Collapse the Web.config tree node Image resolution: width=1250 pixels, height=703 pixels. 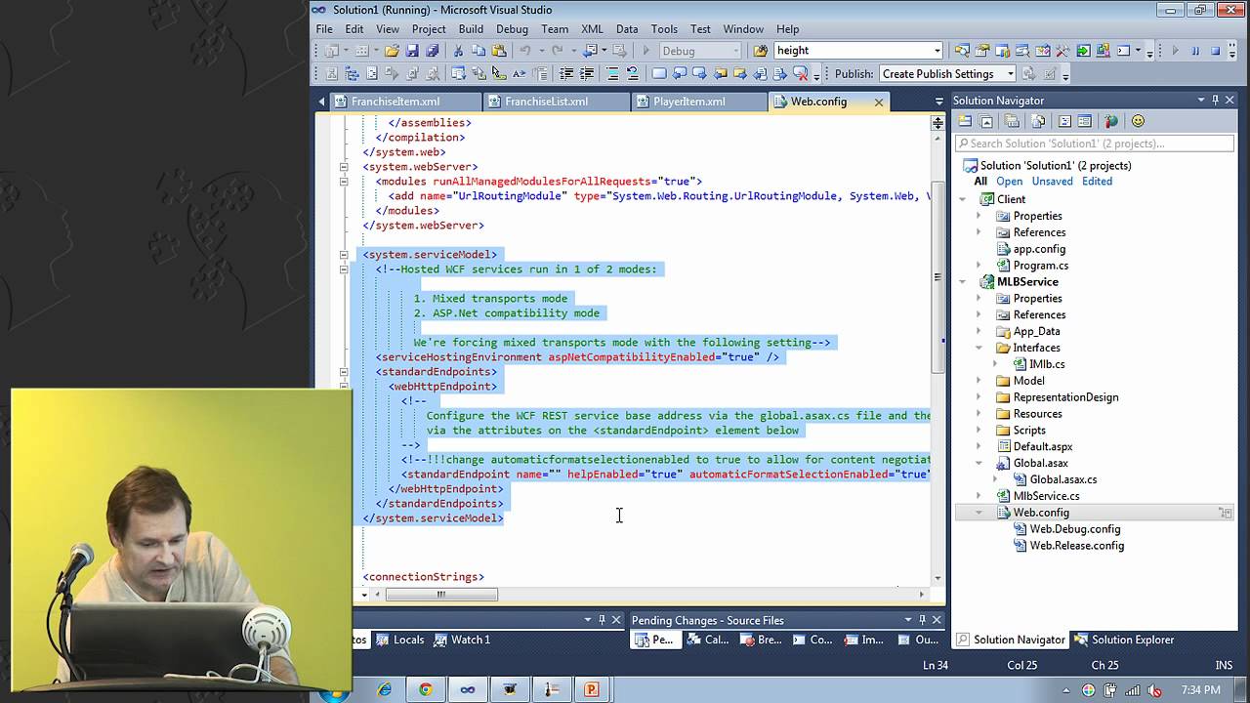(979, 513)
